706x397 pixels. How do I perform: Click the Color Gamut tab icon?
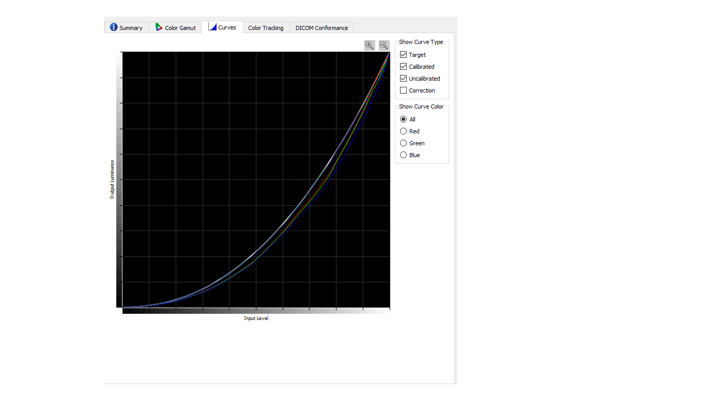(x=159, y=27)
